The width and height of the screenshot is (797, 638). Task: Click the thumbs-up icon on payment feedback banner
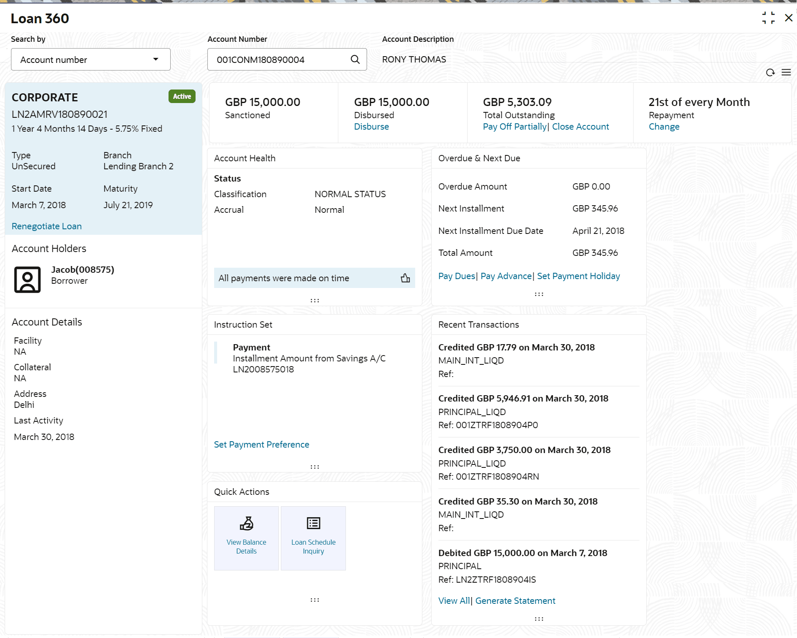(405, 278)
